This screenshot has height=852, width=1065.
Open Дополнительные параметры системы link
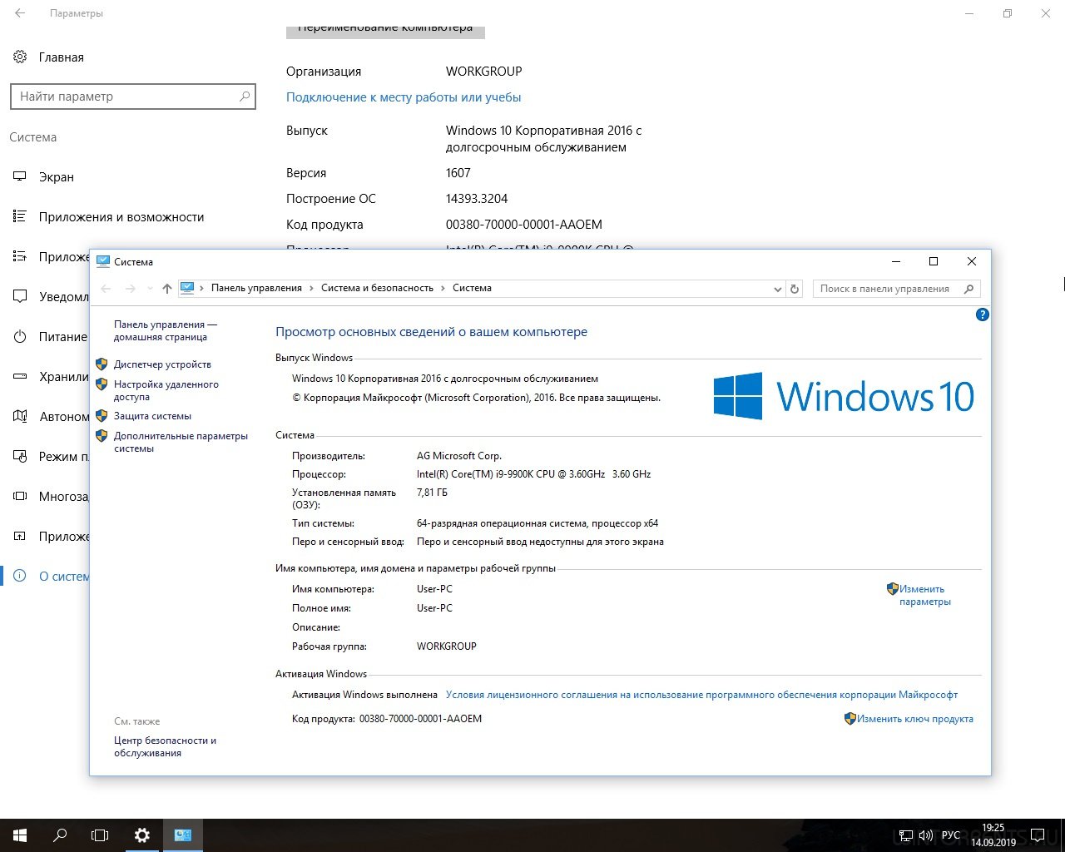point(181,442)
